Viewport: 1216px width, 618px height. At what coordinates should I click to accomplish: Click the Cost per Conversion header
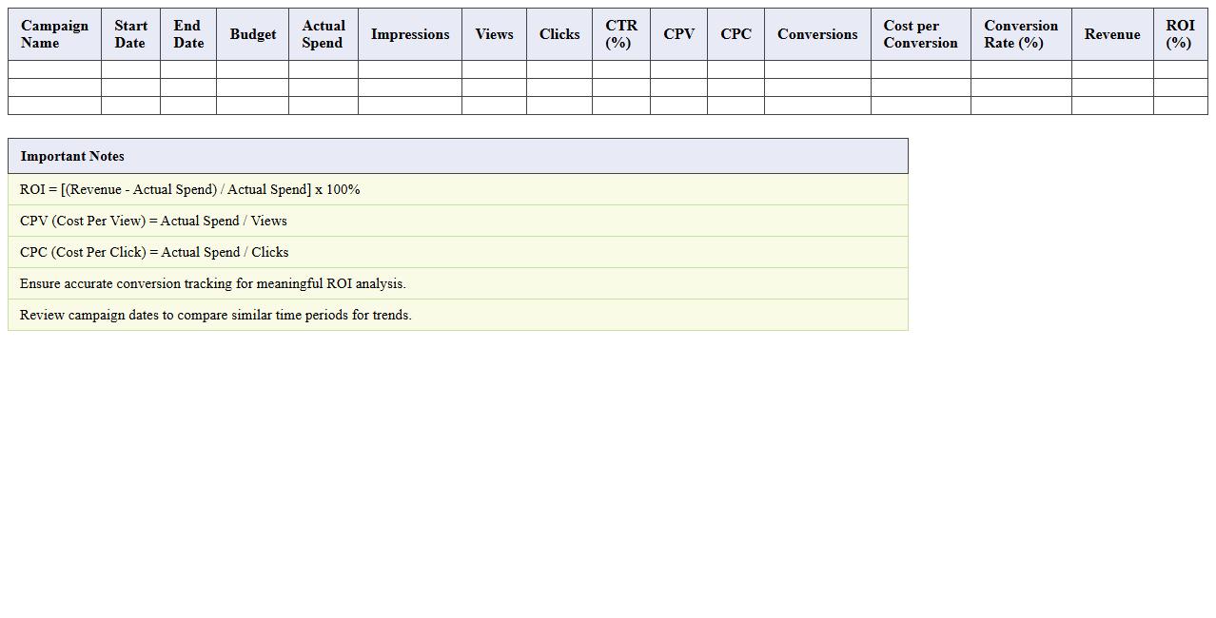click(x=920, y=34)
